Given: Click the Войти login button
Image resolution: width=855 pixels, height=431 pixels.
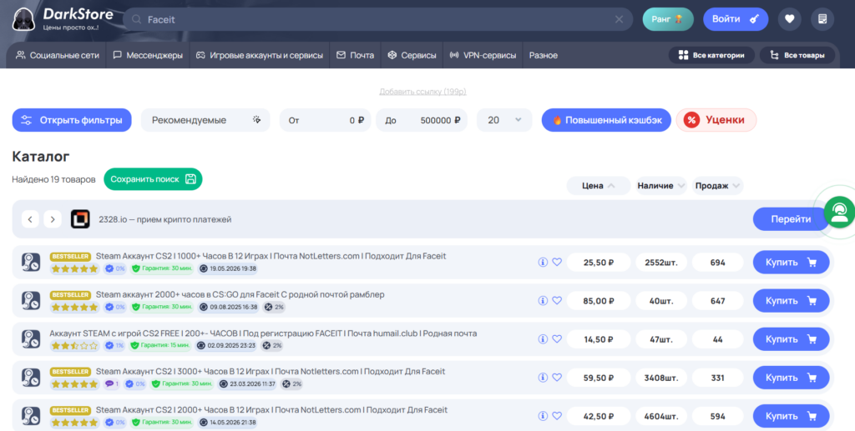Looking at the screenshot, I should coord(736,19).
